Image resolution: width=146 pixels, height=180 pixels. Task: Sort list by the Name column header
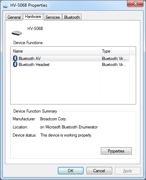click(x=55, y=51)
